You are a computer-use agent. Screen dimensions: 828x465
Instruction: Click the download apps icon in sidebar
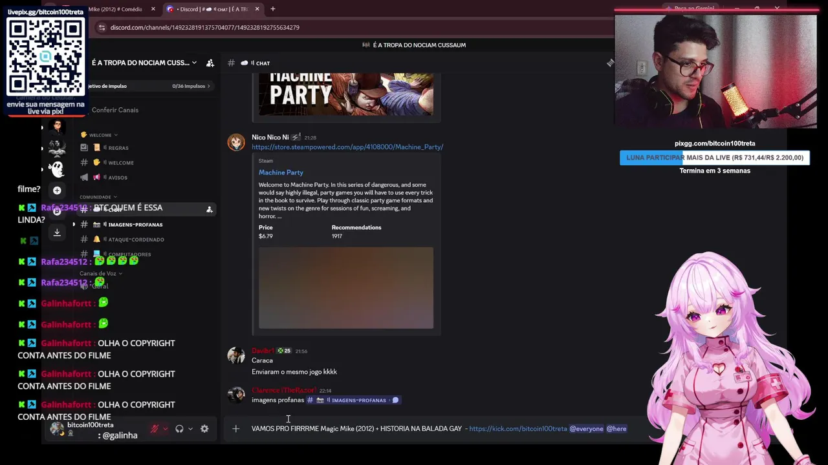click(57, 232)
